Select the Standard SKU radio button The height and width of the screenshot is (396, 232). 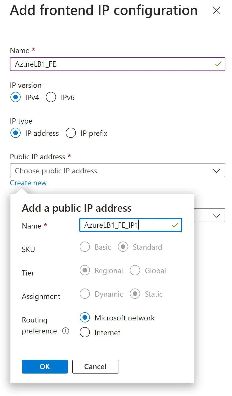pos(123,247)
